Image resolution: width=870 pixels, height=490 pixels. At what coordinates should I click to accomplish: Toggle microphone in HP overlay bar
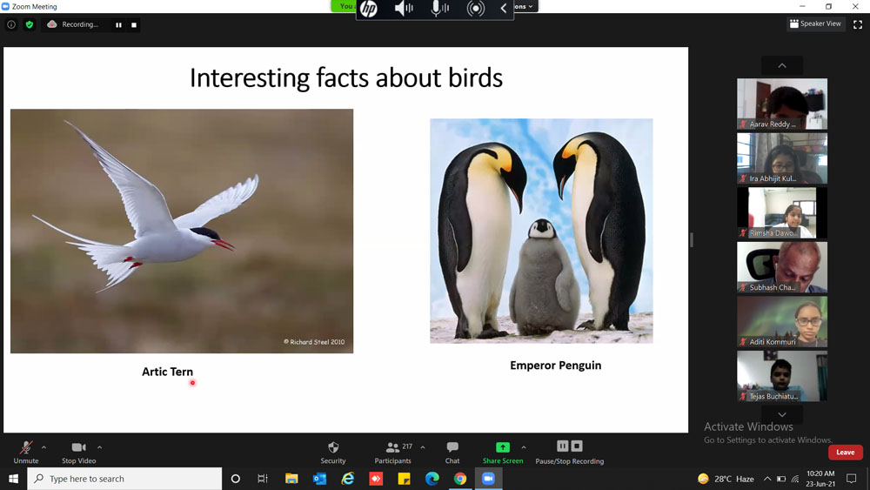click(x=439, y=9)
